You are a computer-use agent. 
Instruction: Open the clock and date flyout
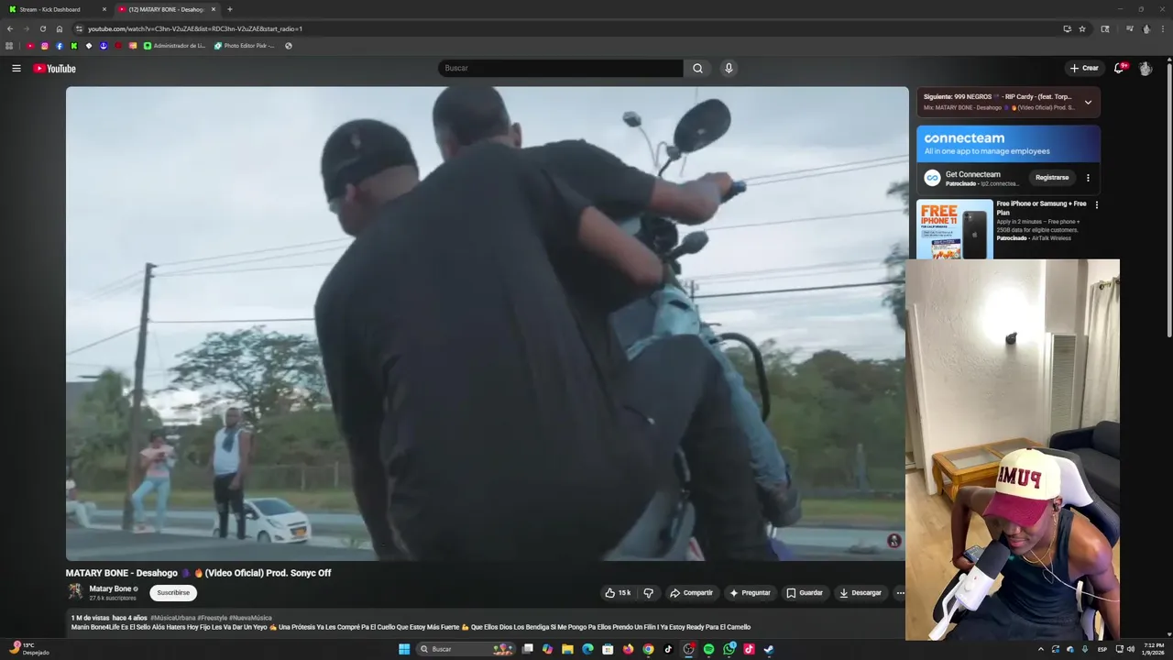[x=1154, y=649]
